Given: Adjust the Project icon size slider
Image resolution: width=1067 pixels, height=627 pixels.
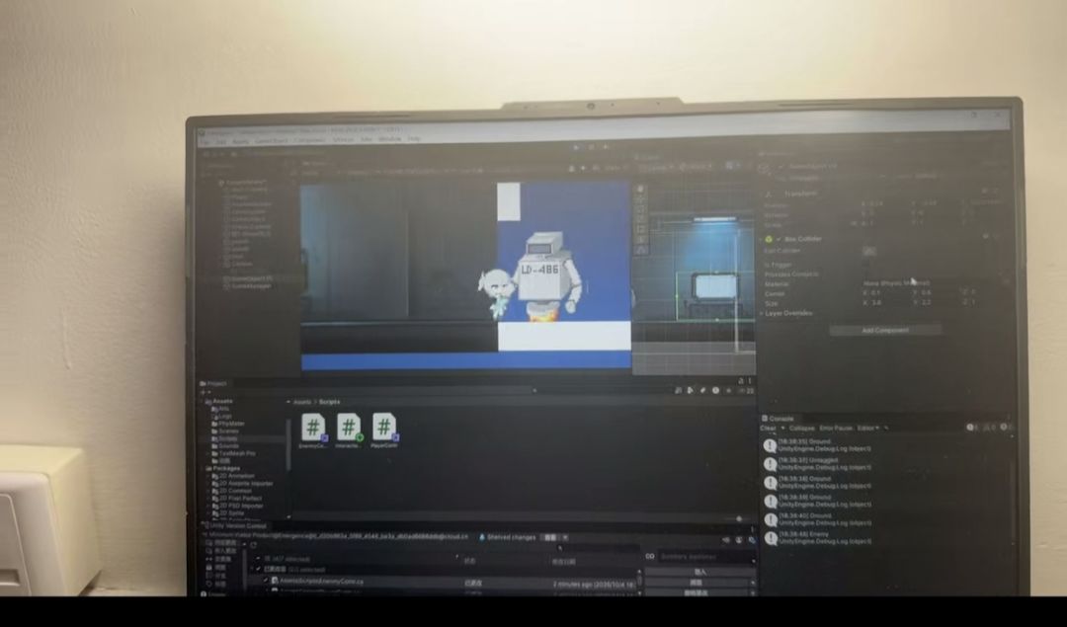Looking at the screenshot, I should click(738, 518).
